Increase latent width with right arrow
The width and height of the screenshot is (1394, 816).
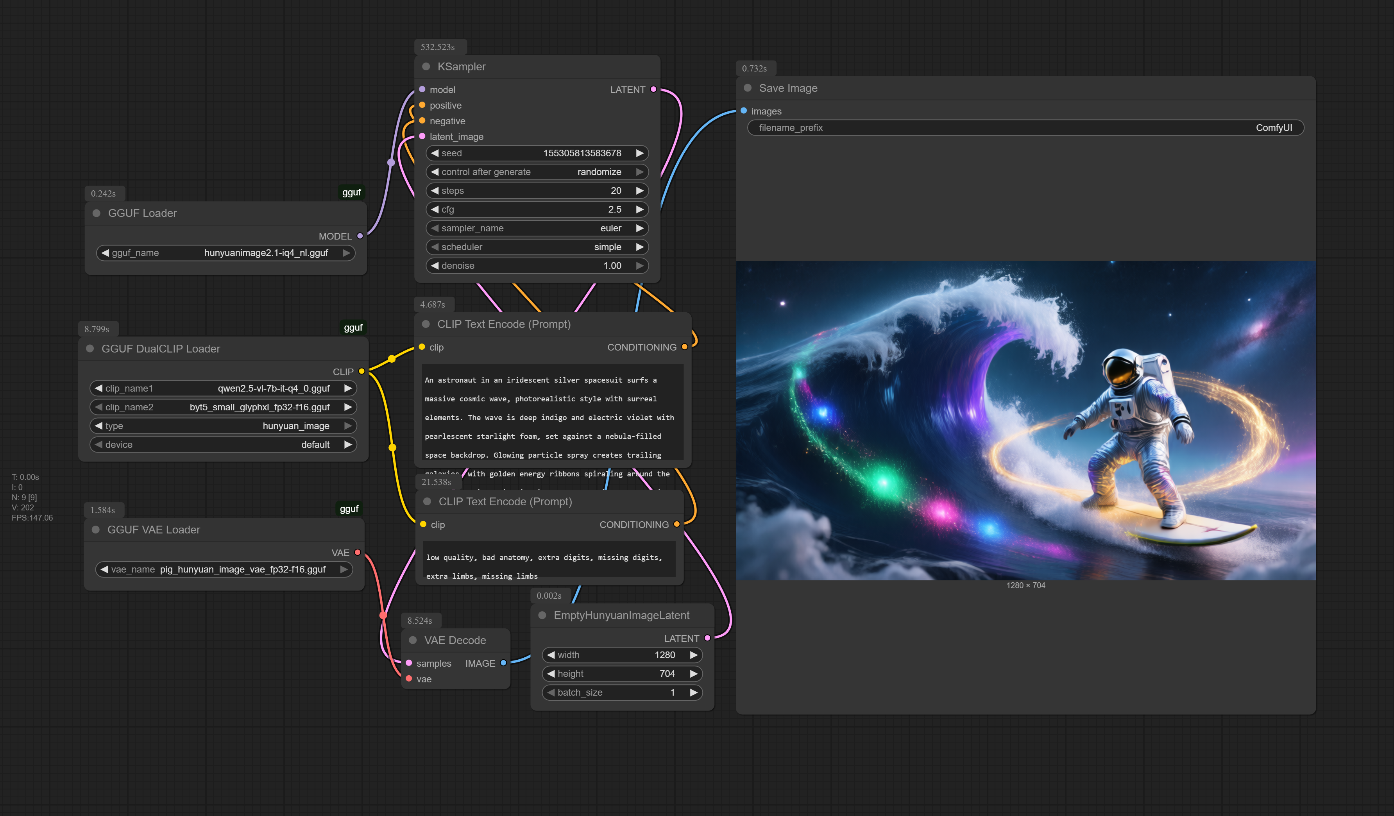point(693,655)
